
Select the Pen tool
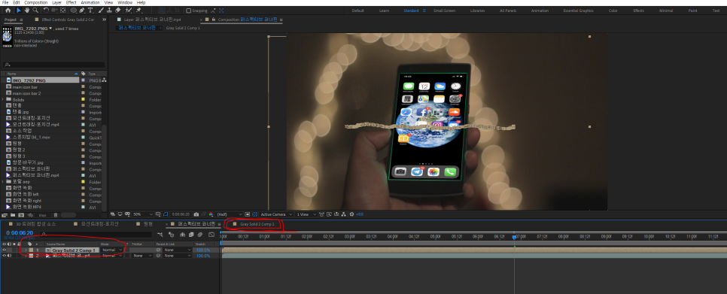[x=81, y=11]
